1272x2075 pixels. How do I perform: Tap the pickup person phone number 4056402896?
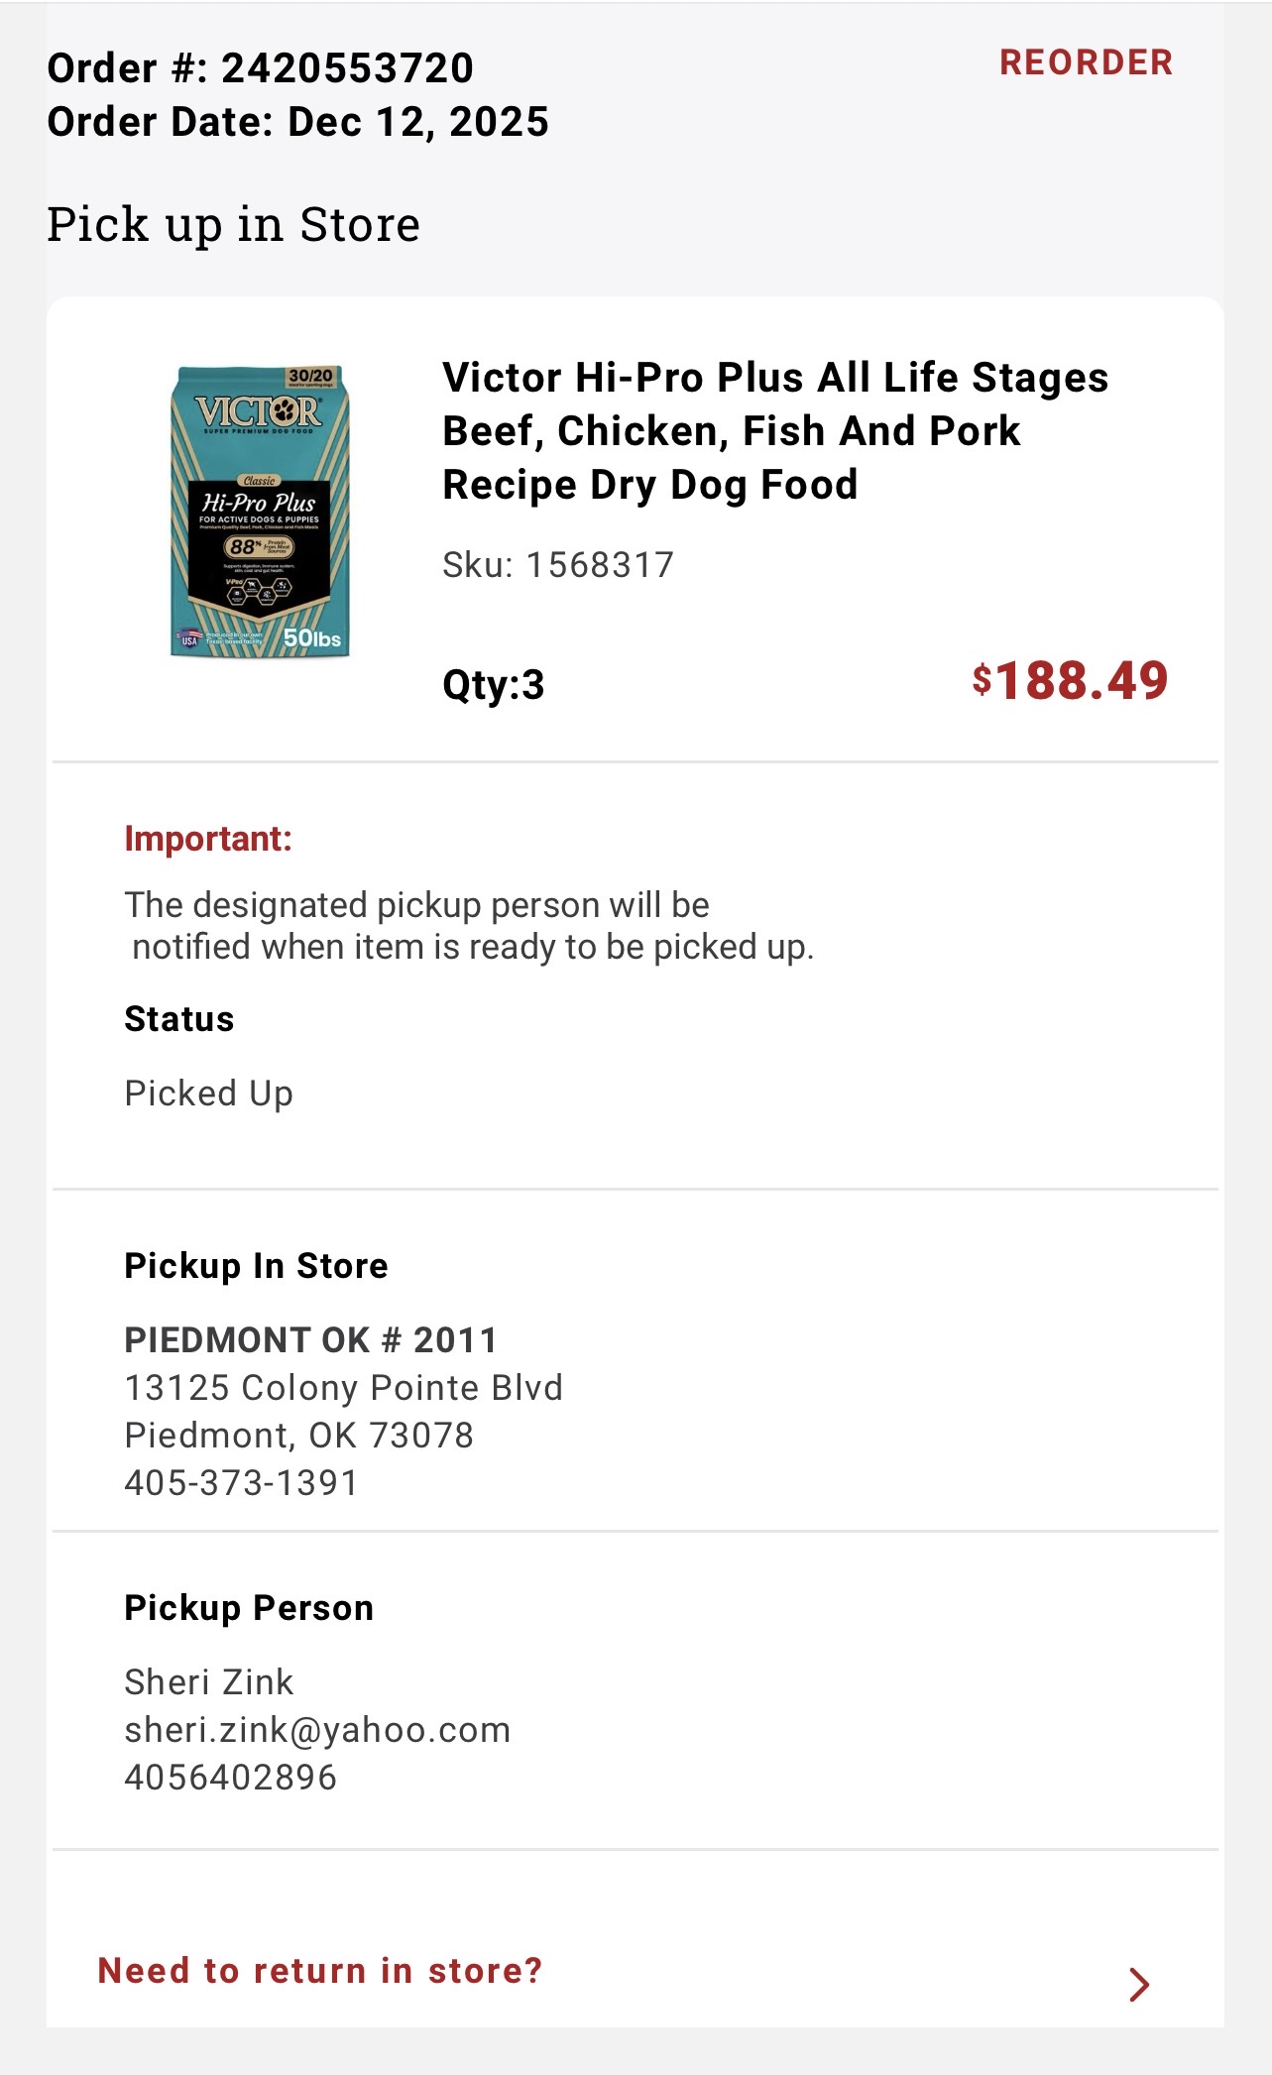[x=231, y=1777]
